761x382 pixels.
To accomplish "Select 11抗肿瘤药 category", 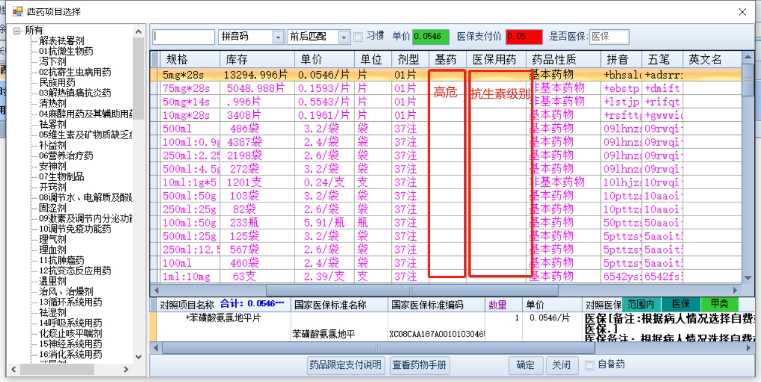I will tap(62, 260).
